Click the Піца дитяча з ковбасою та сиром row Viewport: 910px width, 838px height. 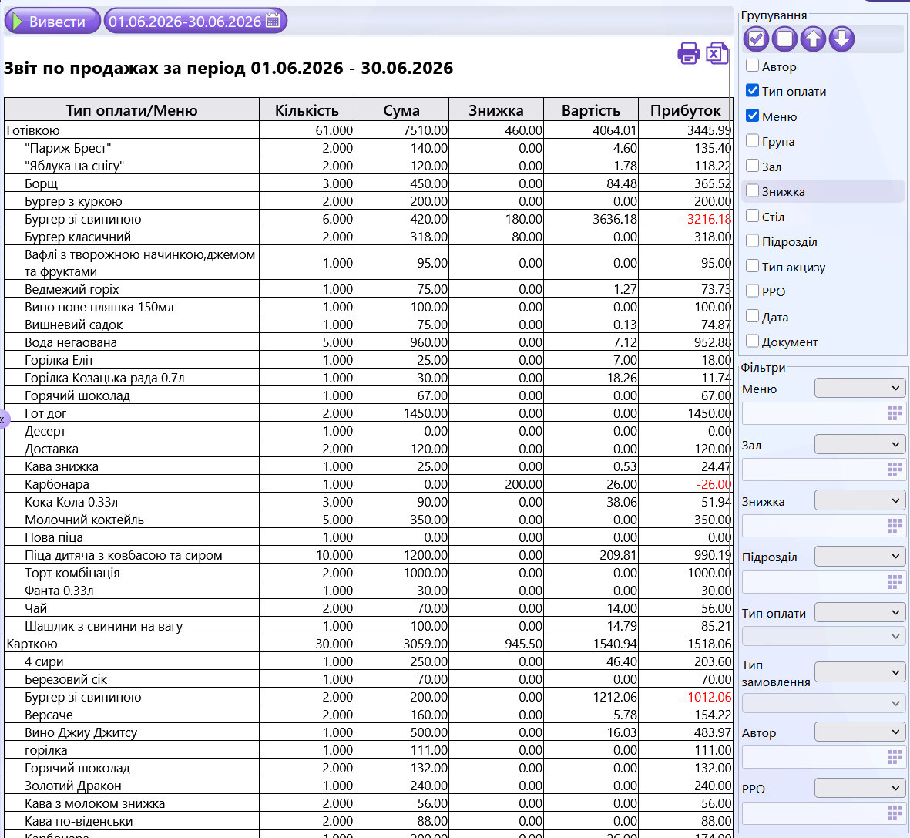coord(368,555)
